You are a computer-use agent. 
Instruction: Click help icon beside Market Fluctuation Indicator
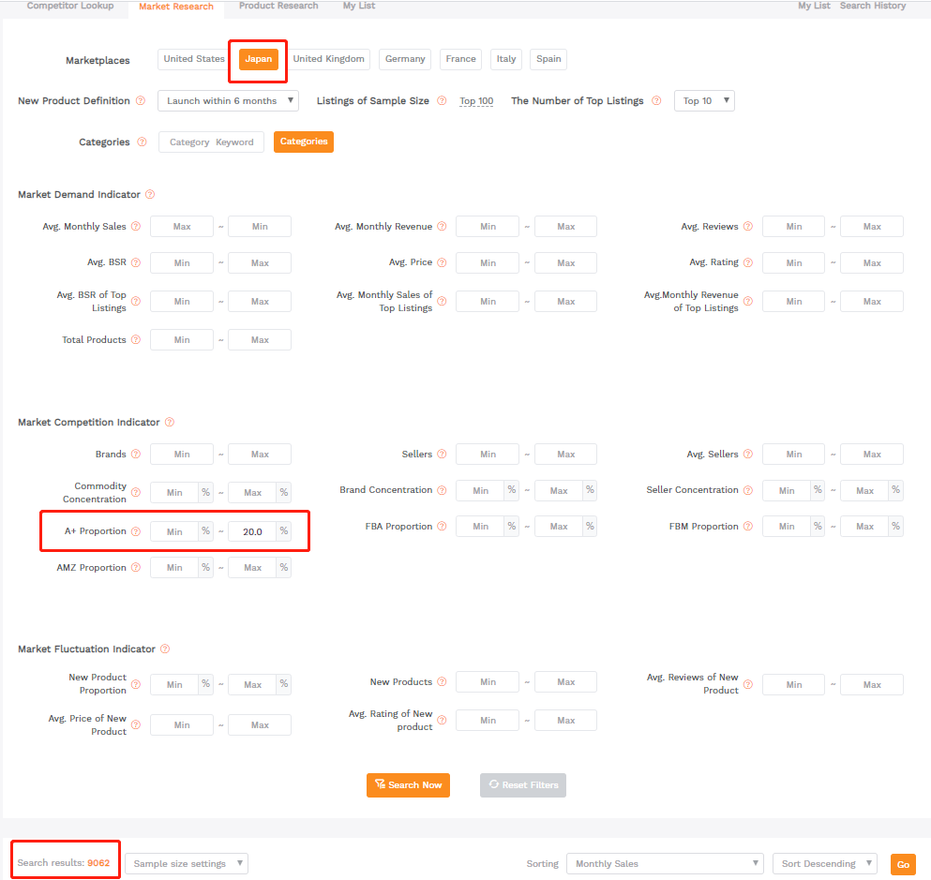pyautogui.click(x=165, y=649)
